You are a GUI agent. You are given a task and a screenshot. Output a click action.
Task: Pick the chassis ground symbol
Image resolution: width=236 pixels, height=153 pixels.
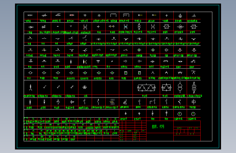194,16
